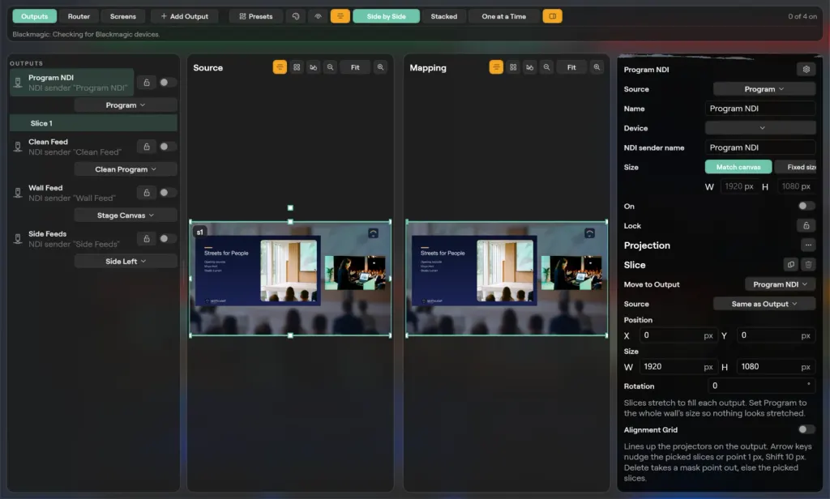This screenshot has width=830, height=499.
Task: Select Side by Side view
Action: pos(387,16)
